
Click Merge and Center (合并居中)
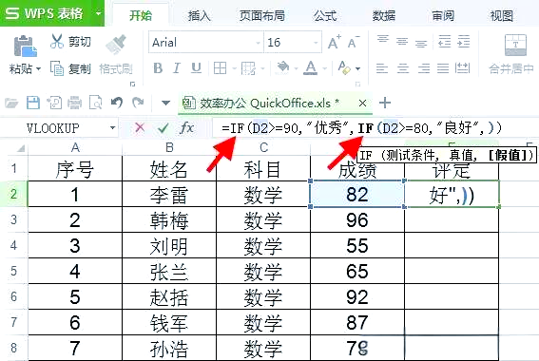[512, 55]
